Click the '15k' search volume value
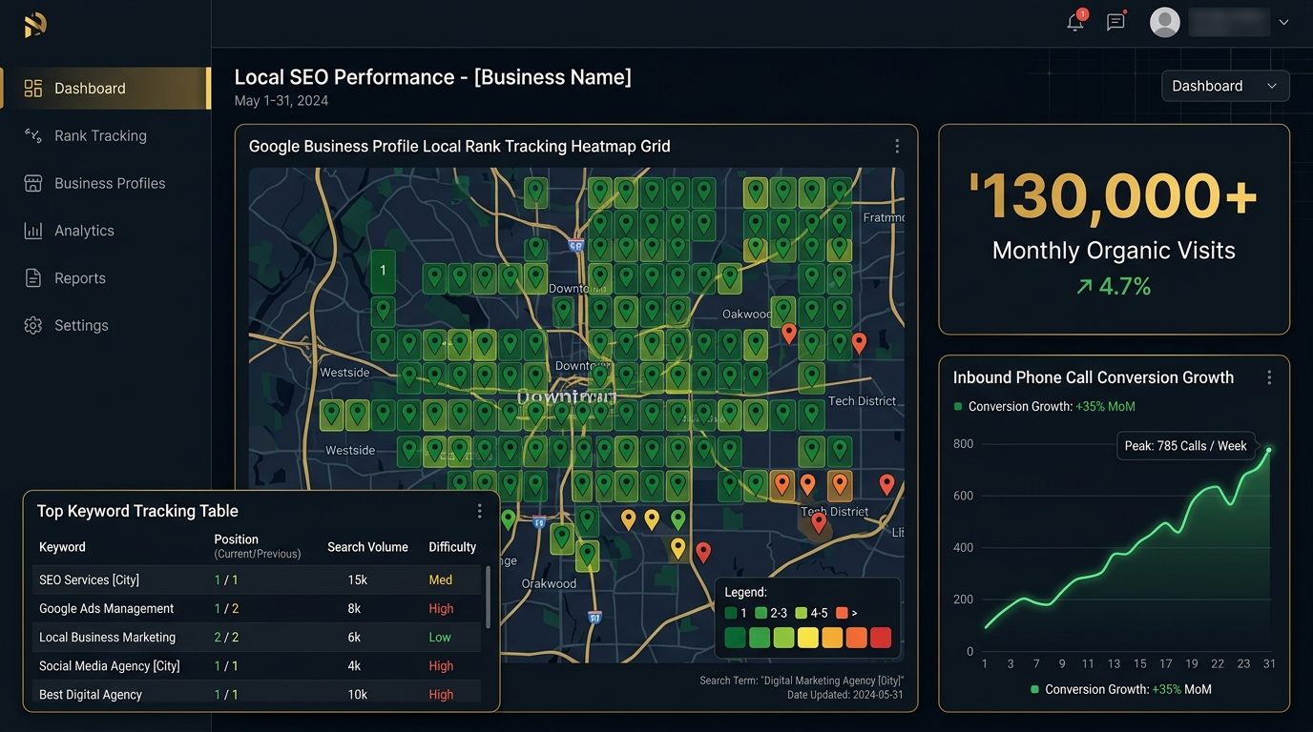Screen dimensions: 1313x732 coord(358,579)
